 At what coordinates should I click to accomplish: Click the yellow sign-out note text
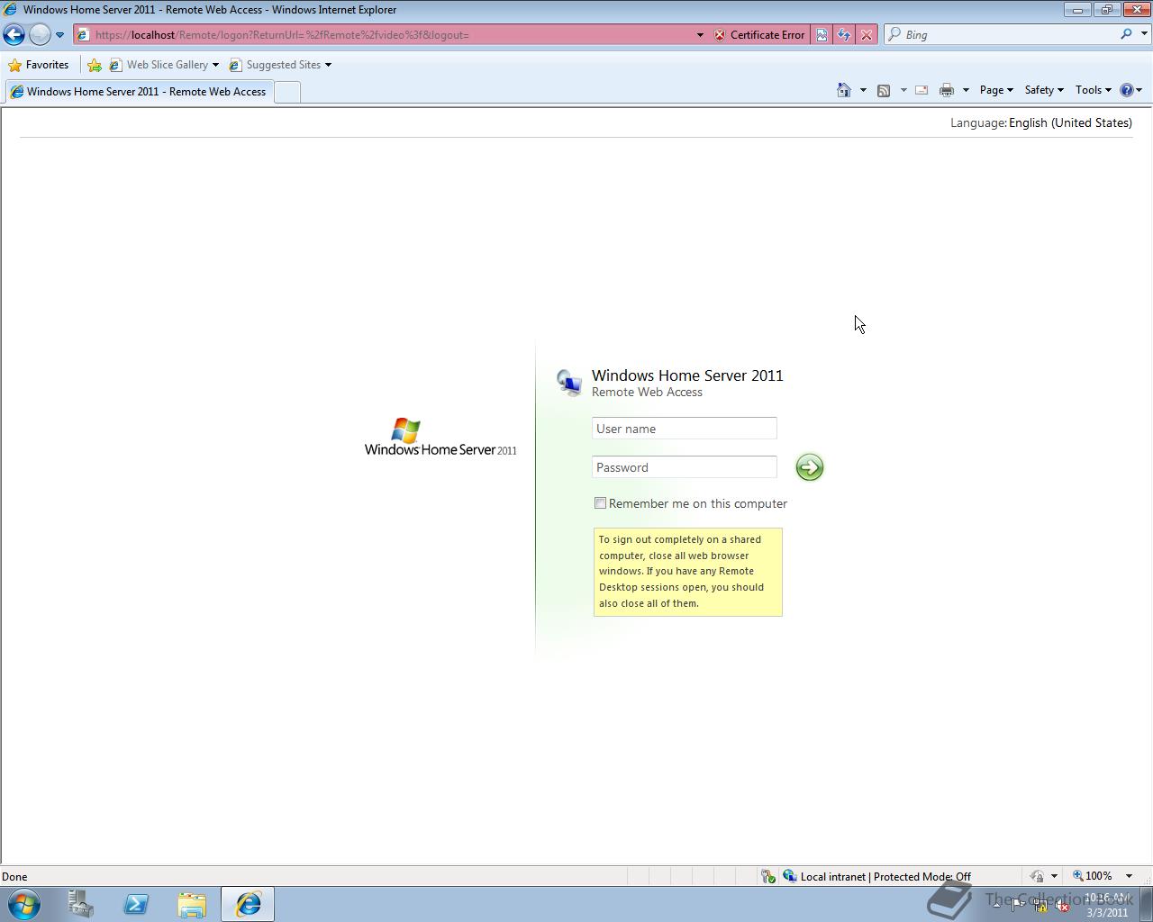688,572
